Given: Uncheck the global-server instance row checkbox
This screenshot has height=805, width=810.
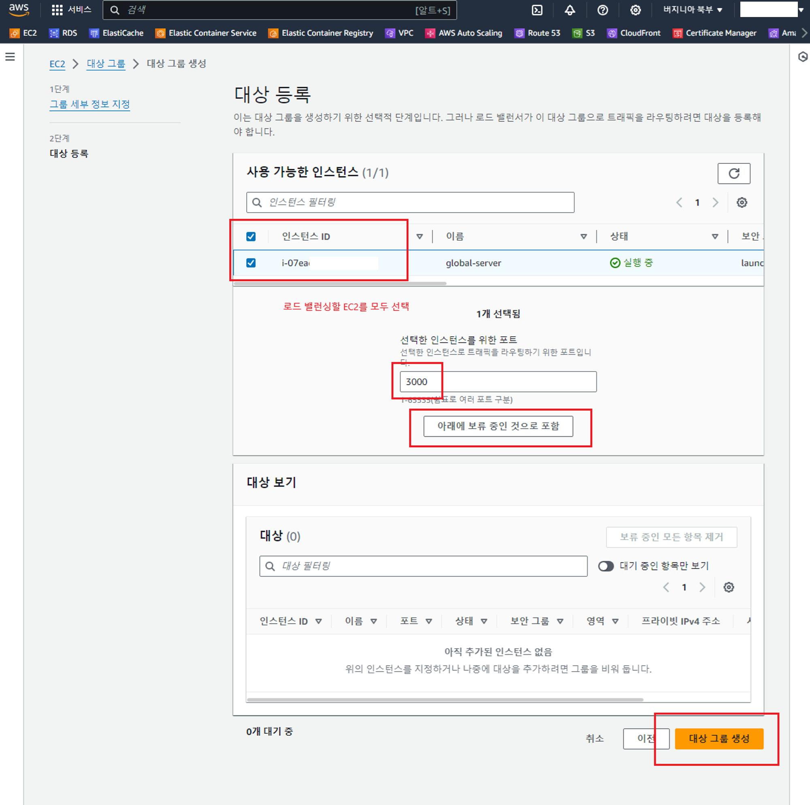Looking at the screenshot, I should point(251,263).
